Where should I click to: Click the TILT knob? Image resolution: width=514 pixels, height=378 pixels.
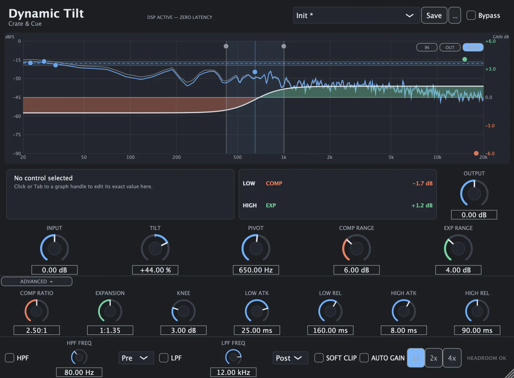(155, 248)
